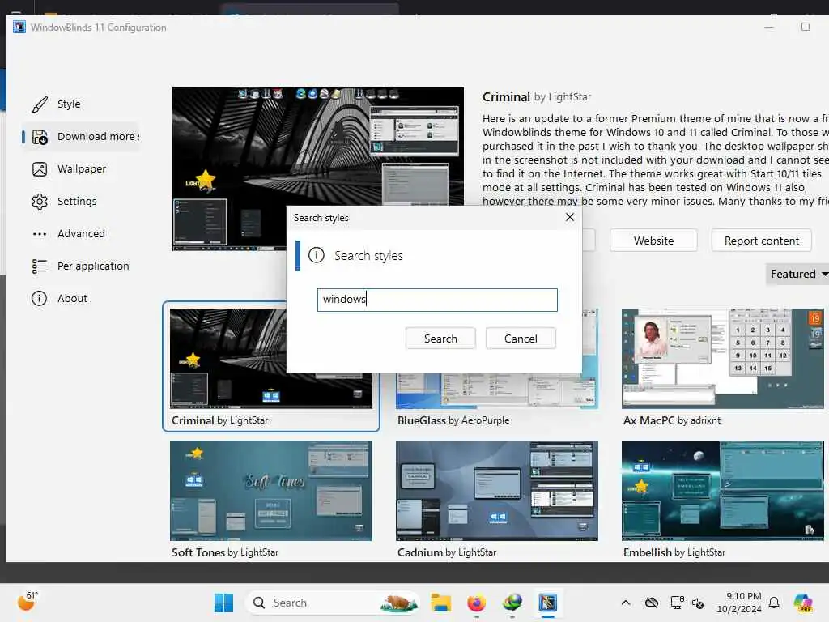Click the Advanced three-dots icon
This screenshot has width=829, height=622.
40,234
